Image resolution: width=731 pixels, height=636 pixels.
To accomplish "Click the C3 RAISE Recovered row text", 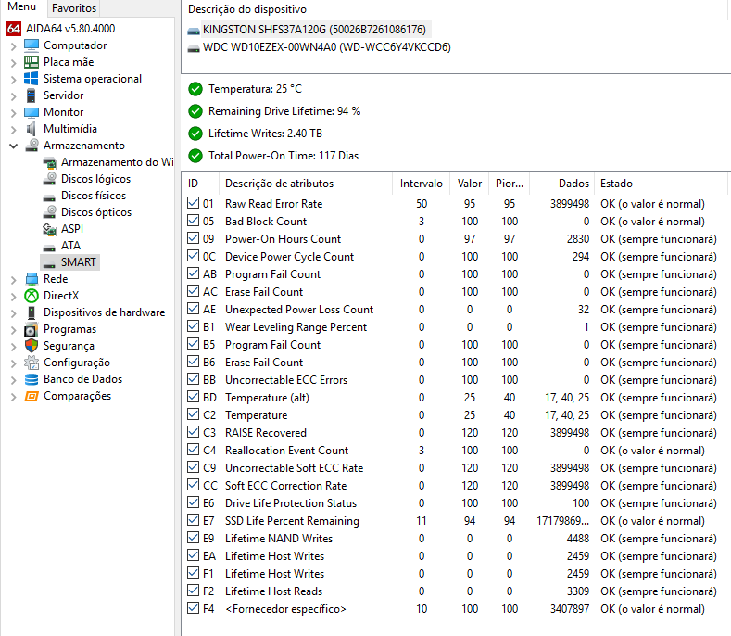I will [266, 433].
